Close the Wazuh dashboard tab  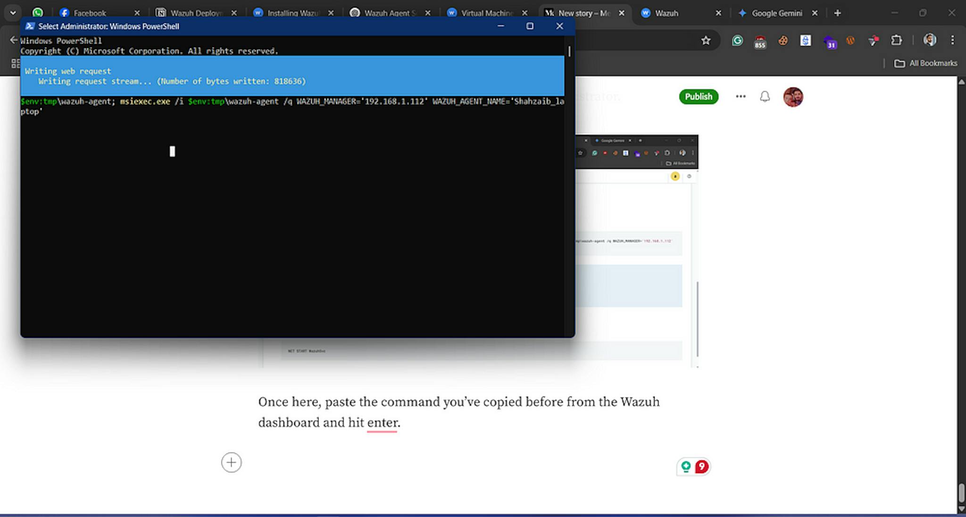click(718, 13)
